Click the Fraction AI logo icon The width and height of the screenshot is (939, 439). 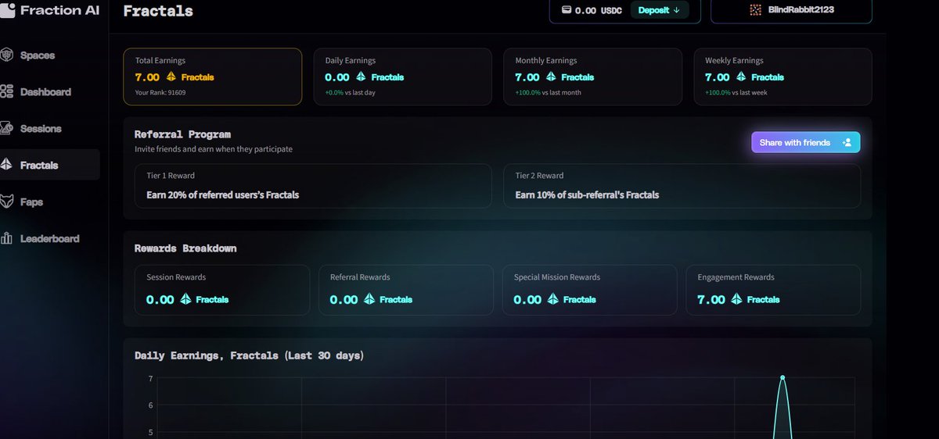pyautogui.click(x=7, y=9)
